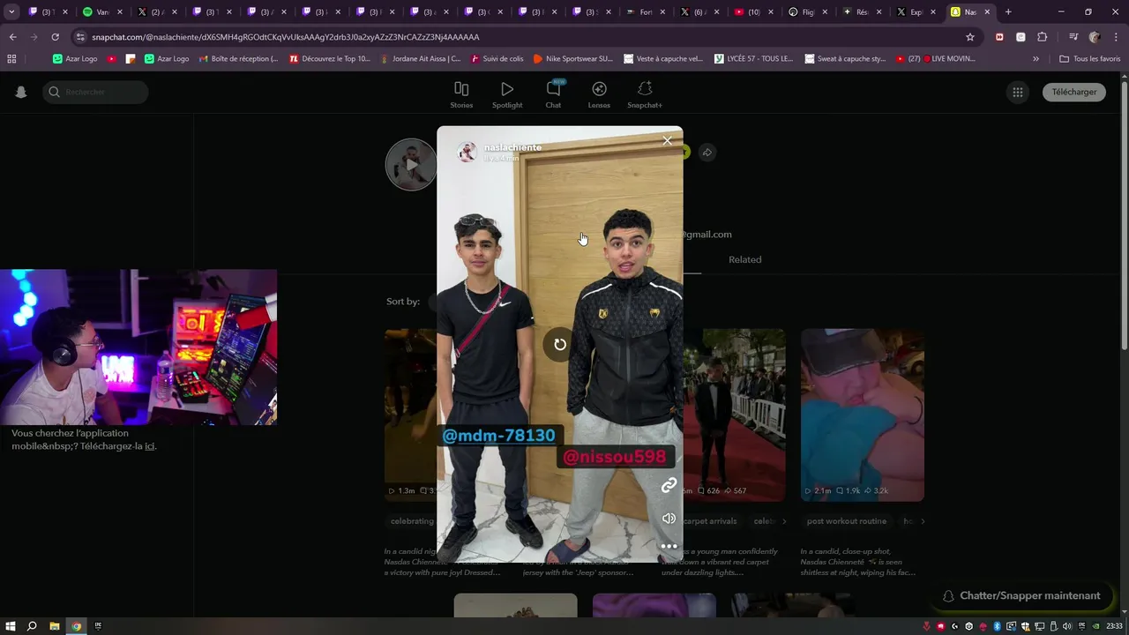The image size is (1129, 635).
Task: Open the Lenses section
Action: (599, 95)
